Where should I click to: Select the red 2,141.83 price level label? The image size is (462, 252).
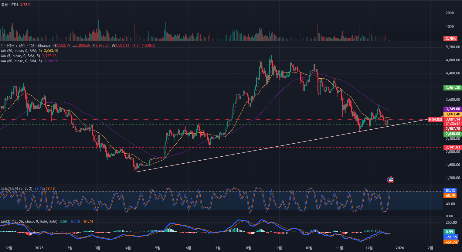pos(453,147)
